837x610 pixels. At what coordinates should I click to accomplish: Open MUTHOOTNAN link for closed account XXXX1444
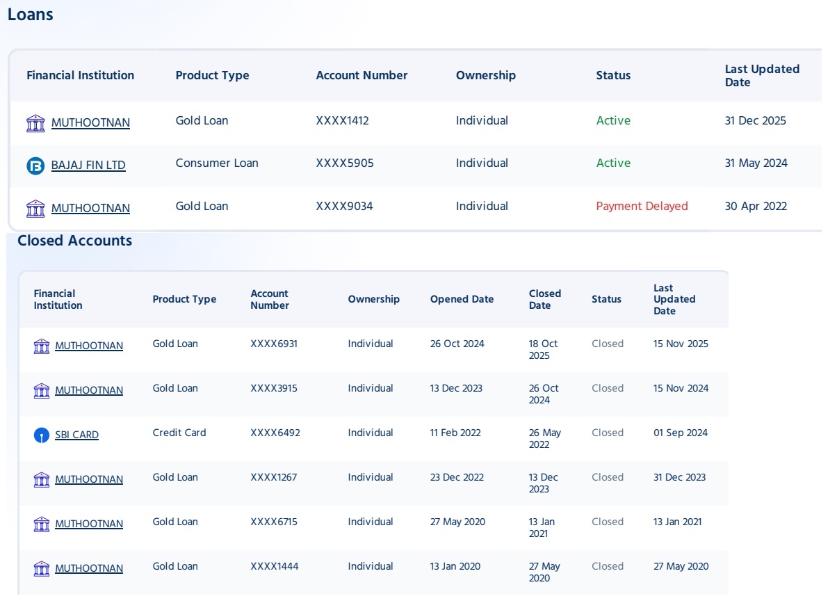[x=89, y=569]
